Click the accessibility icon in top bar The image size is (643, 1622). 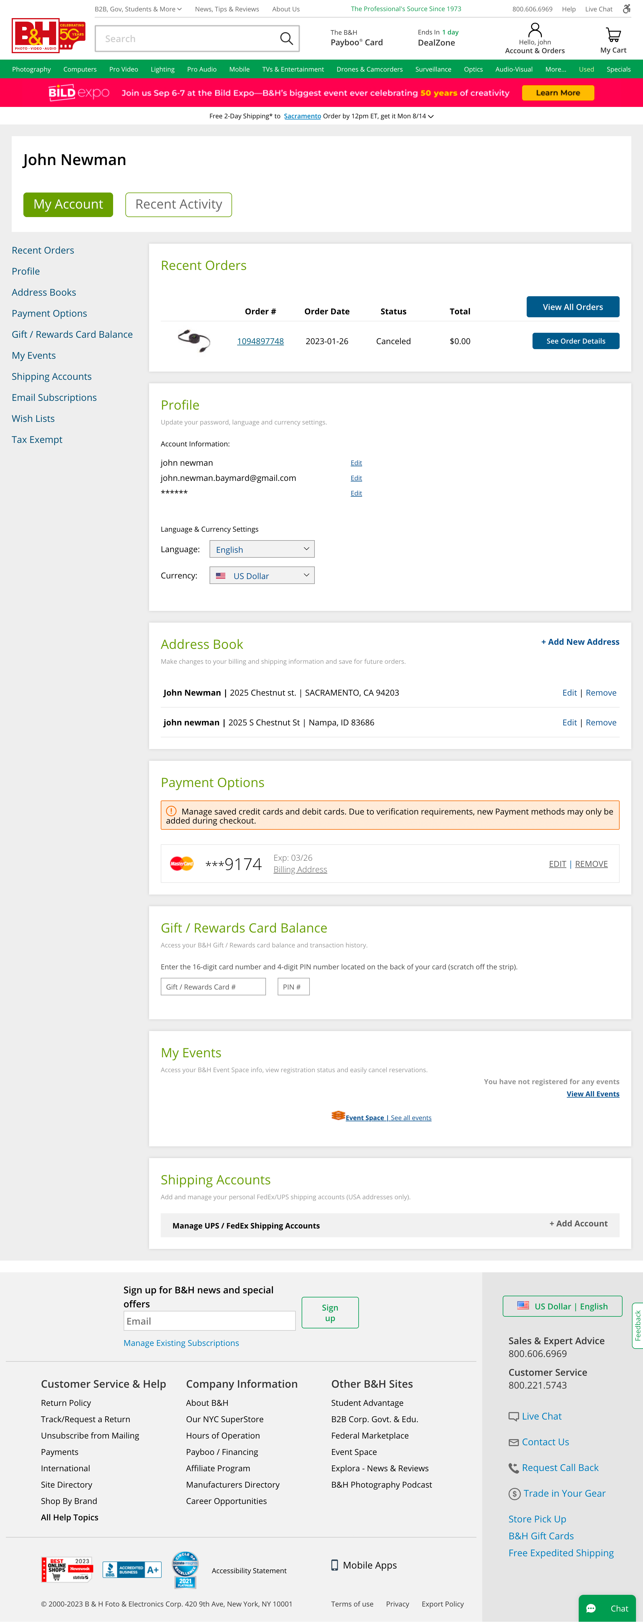click(x=626, y=9)
